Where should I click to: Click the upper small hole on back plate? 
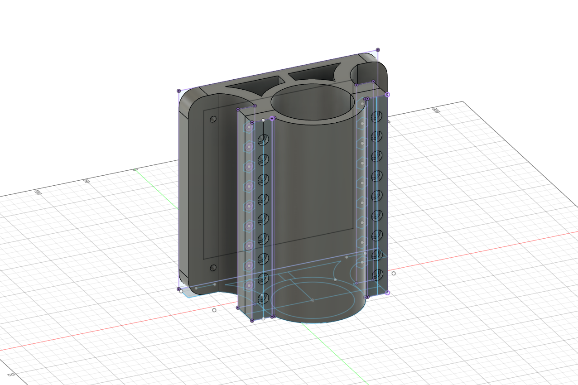click(213, 120)
